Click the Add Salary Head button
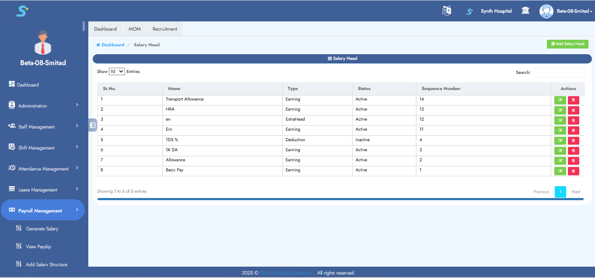 tap(567, 44)
